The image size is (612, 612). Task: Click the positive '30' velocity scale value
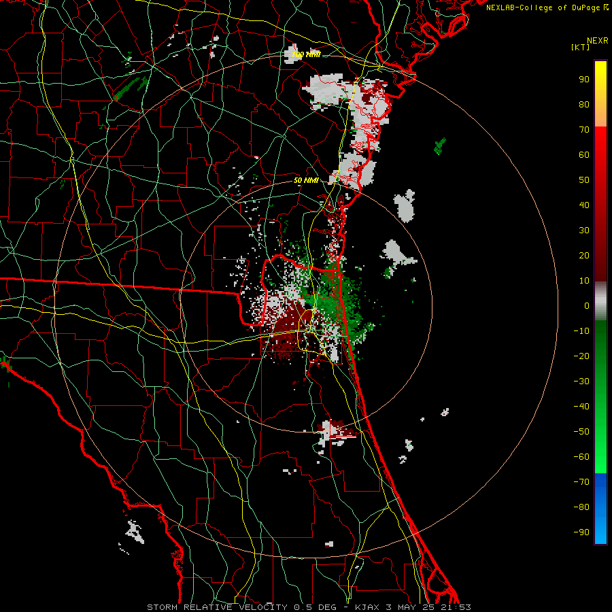coord(584,231)
